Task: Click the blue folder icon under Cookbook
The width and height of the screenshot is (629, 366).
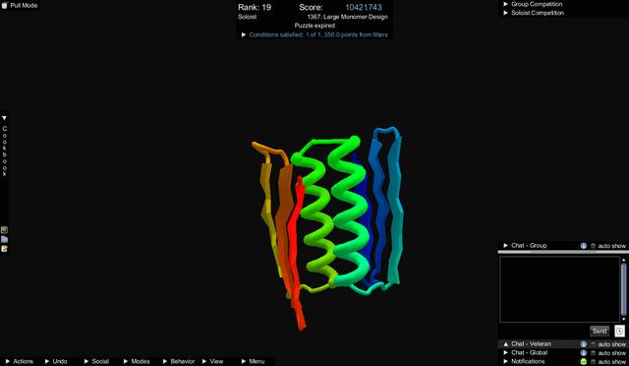Action: point(4,239)
